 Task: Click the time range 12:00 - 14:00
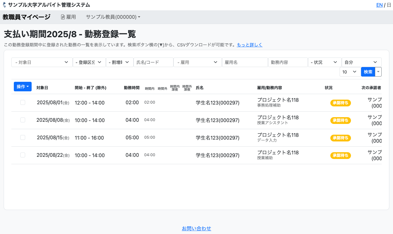point(90,103)
